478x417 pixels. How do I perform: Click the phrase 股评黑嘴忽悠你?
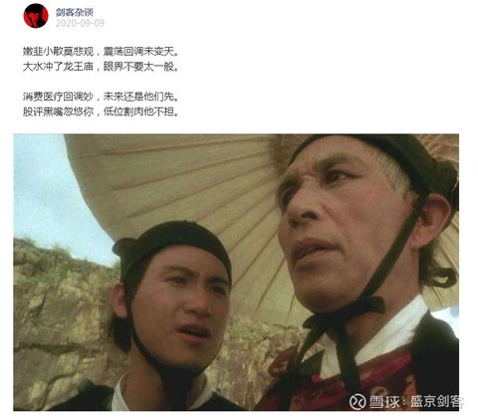tap(58, 111)
